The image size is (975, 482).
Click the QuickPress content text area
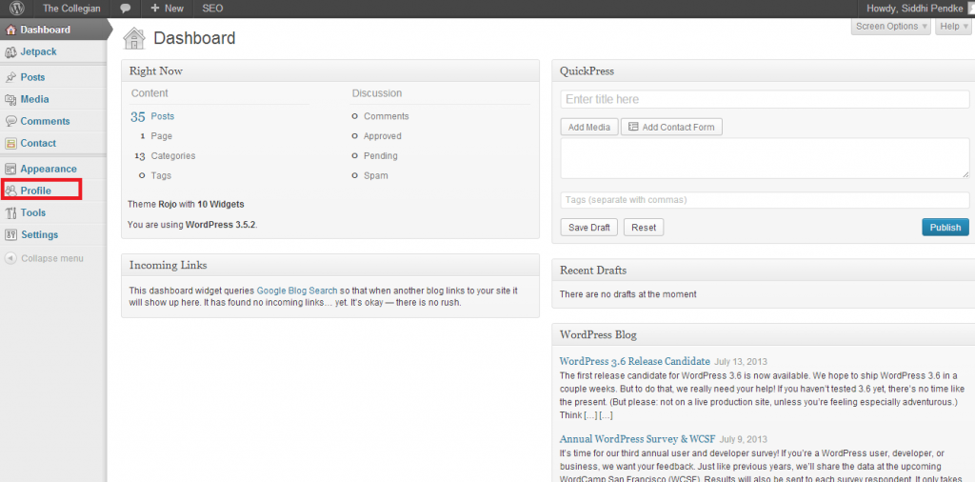coord(765,158)
